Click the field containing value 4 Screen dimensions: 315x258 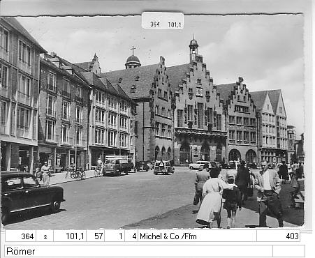point(131,236)
